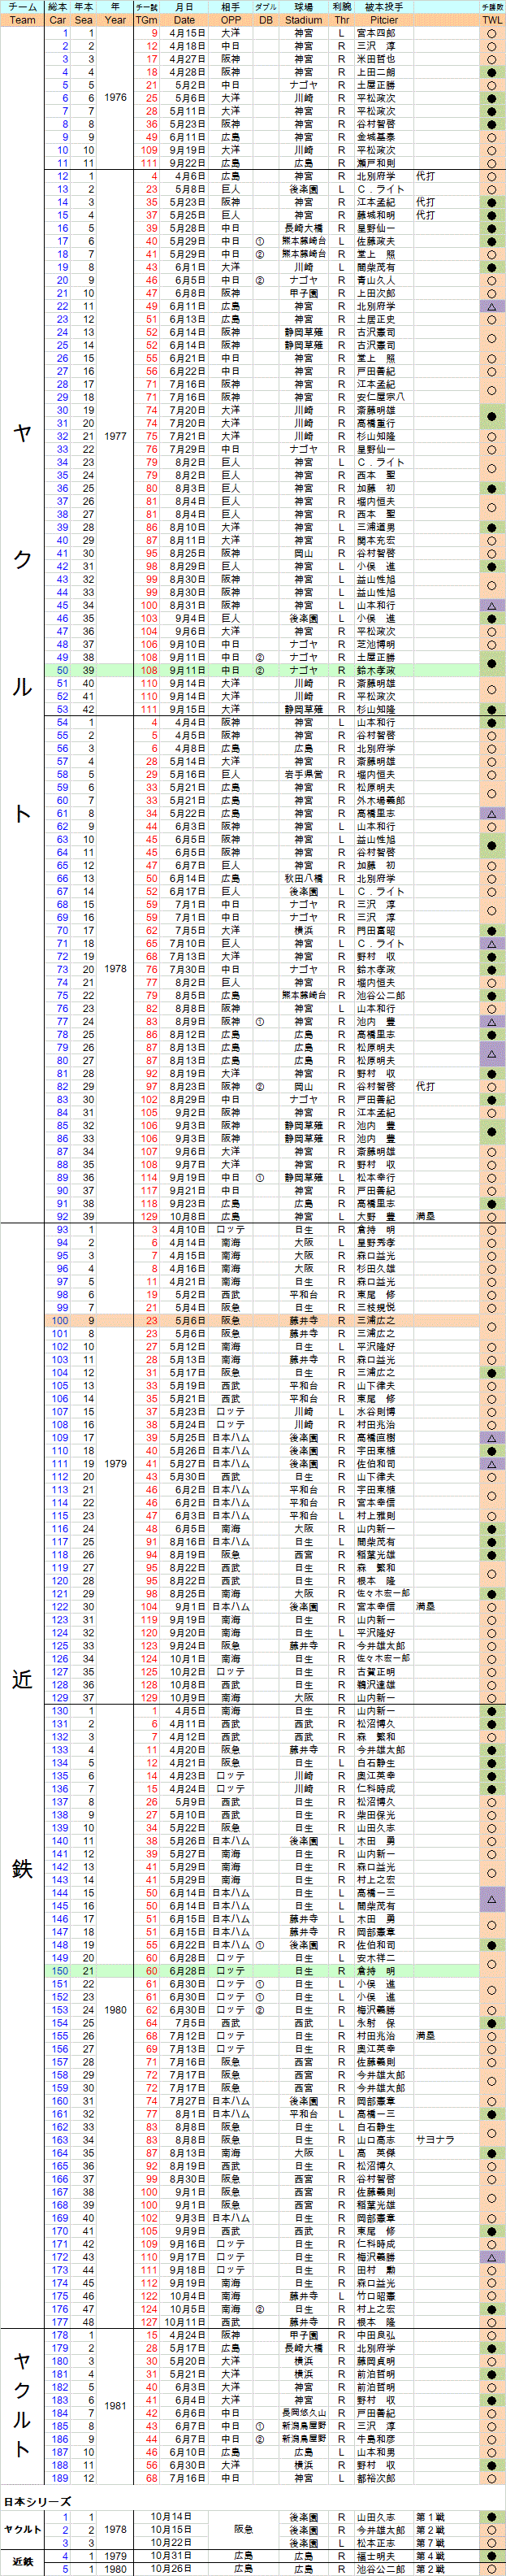Click pitcher name 杉田久雄

coord(376,1268)
